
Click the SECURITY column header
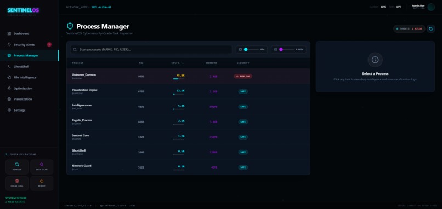click(243, 63)
